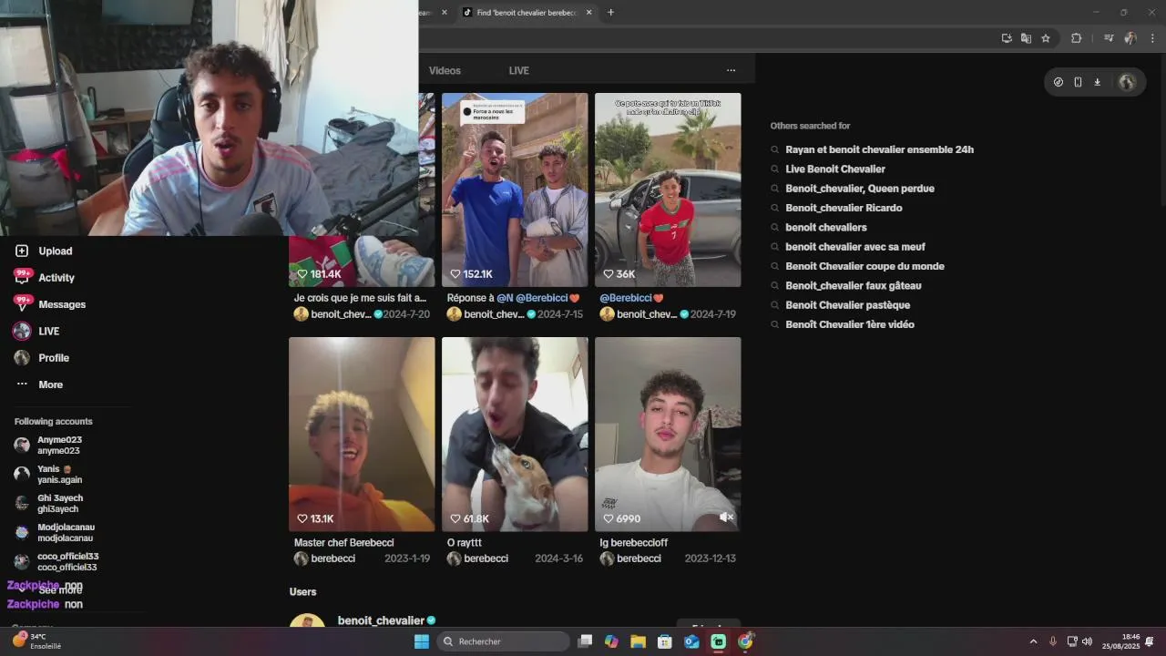Click the install app icon in address bar
Screen dimensions: 1166x656
click(1007, 38)
